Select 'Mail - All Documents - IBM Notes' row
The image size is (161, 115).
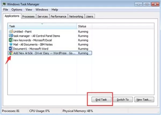coord(50,45)
